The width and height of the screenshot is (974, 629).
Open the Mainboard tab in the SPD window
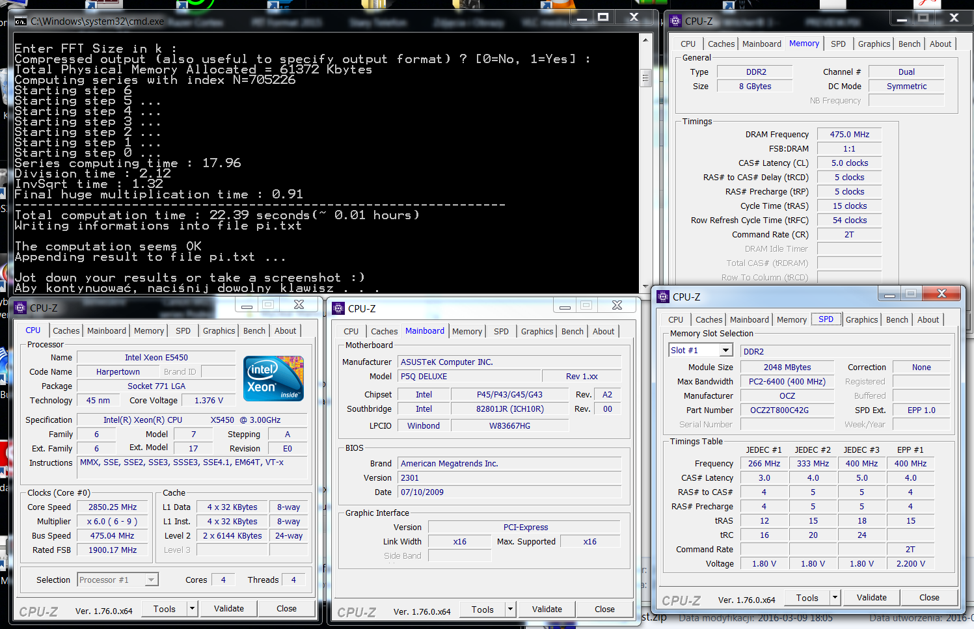point(749,319)
